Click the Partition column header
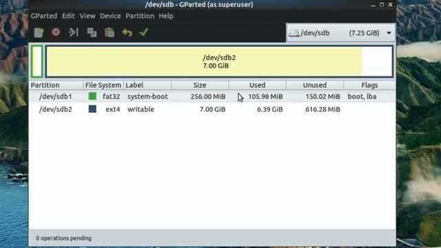This screenshot has height=248, width=441. (56, 85)
